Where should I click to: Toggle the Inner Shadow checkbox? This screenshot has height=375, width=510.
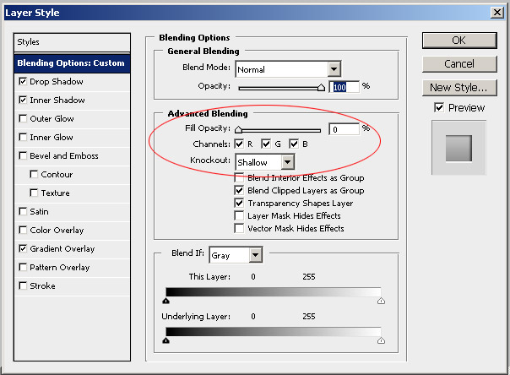click(x=23, y=100)
